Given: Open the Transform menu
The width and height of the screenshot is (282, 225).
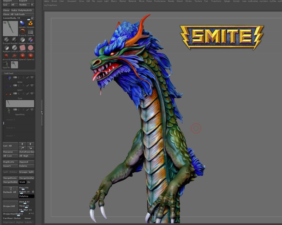Looking at the screenshot, I should 216,1.
